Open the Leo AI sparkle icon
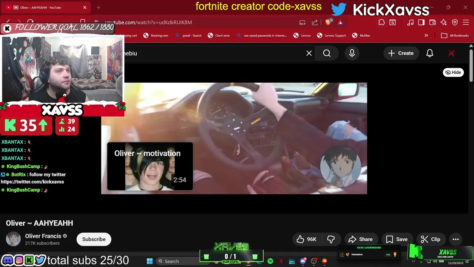 pos(444,22)
